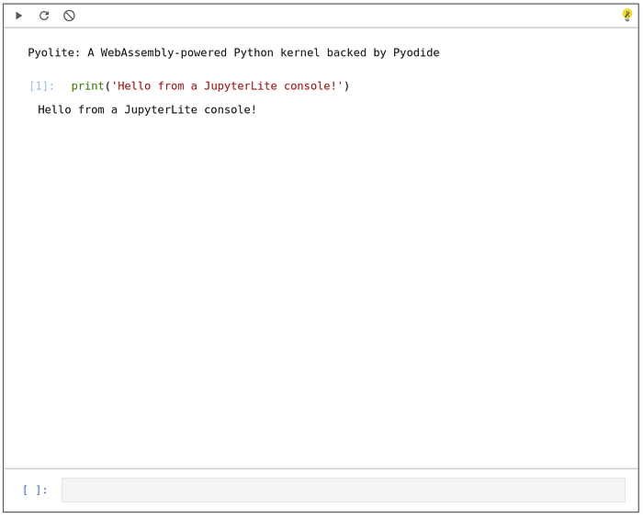Focus the empty code input field

(344, 490)
